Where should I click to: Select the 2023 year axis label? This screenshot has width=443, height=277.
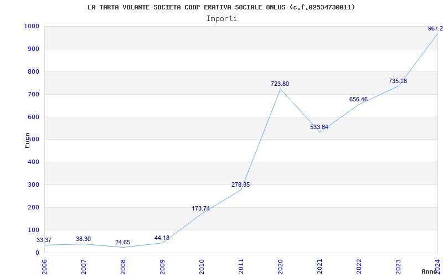tap(398, 266)
